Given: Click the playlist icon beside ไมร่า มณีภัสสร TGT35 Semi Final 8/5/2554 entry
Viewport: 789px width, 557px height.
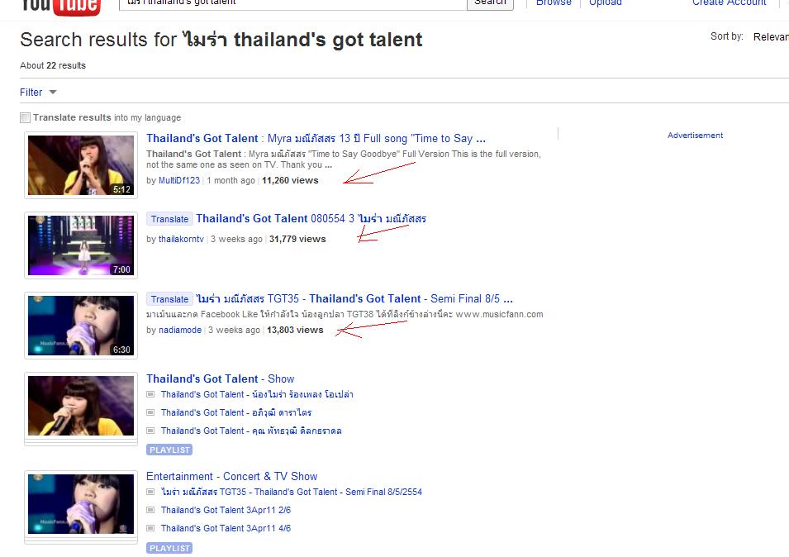Looking at the screenshot, I should 150,492.
